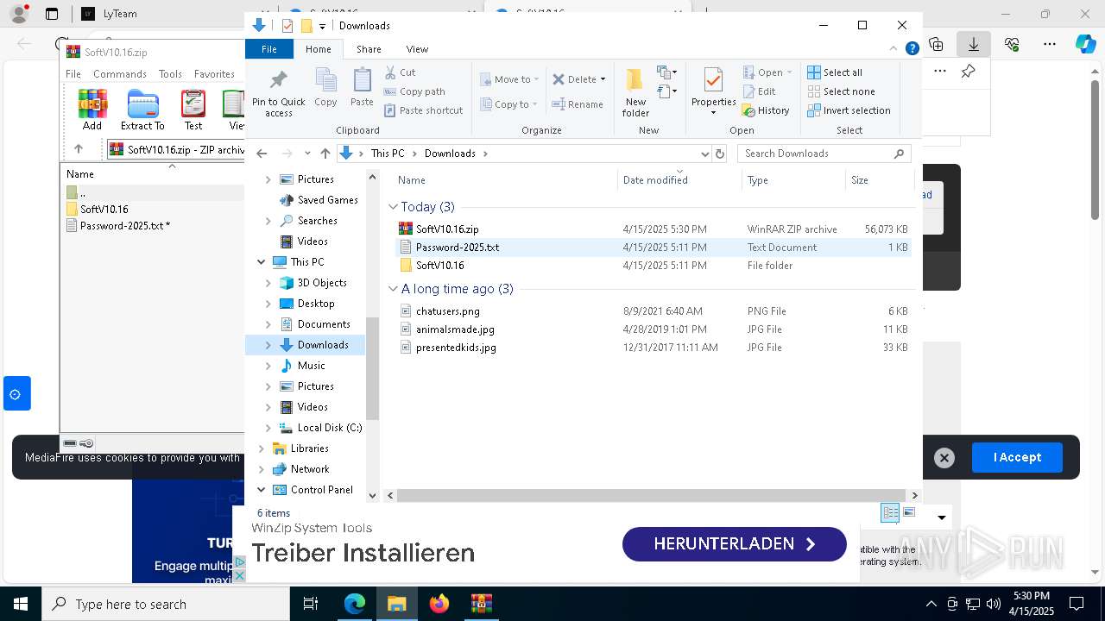Viewport: 1105px width, 621px height.
Task: Open Task View on taskbar
Action: [x=311, y=604]
